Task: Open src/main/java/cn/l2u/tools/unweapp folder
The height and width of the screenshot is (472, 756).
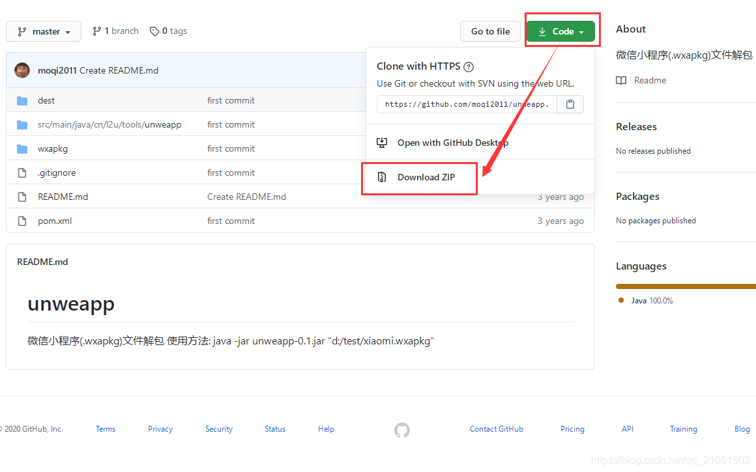Action: click(x=109, y=124)
